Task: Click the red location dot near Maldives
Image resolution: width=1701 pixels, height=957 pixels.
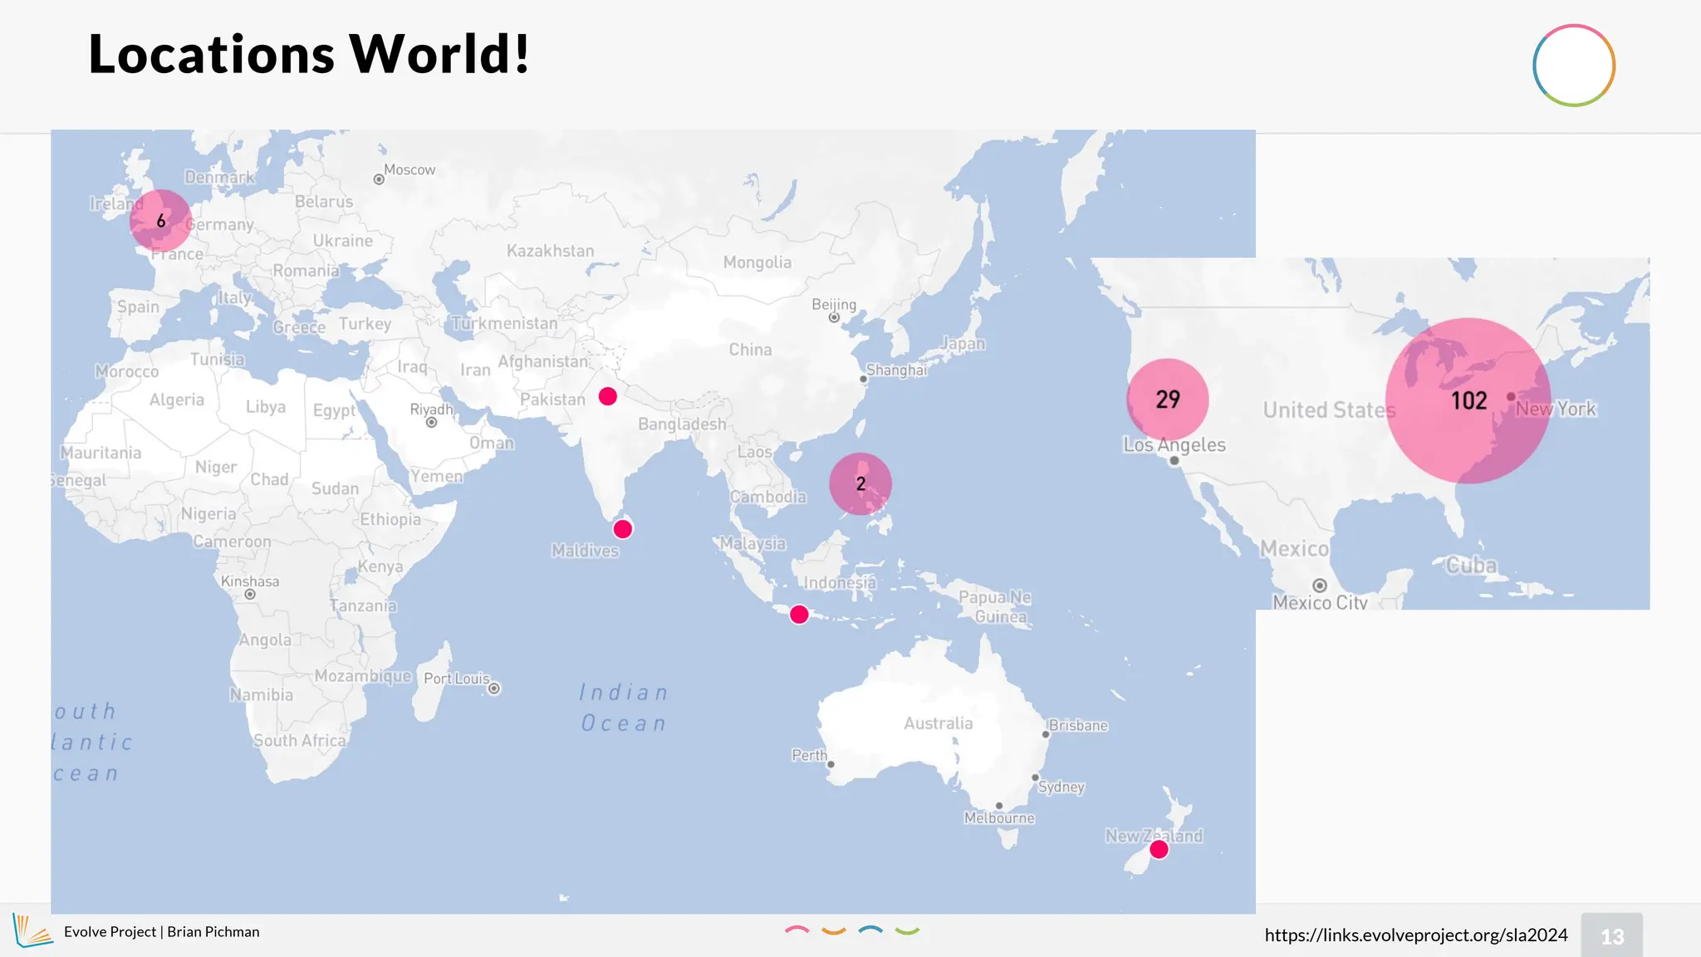Action: tap(623, 529)
